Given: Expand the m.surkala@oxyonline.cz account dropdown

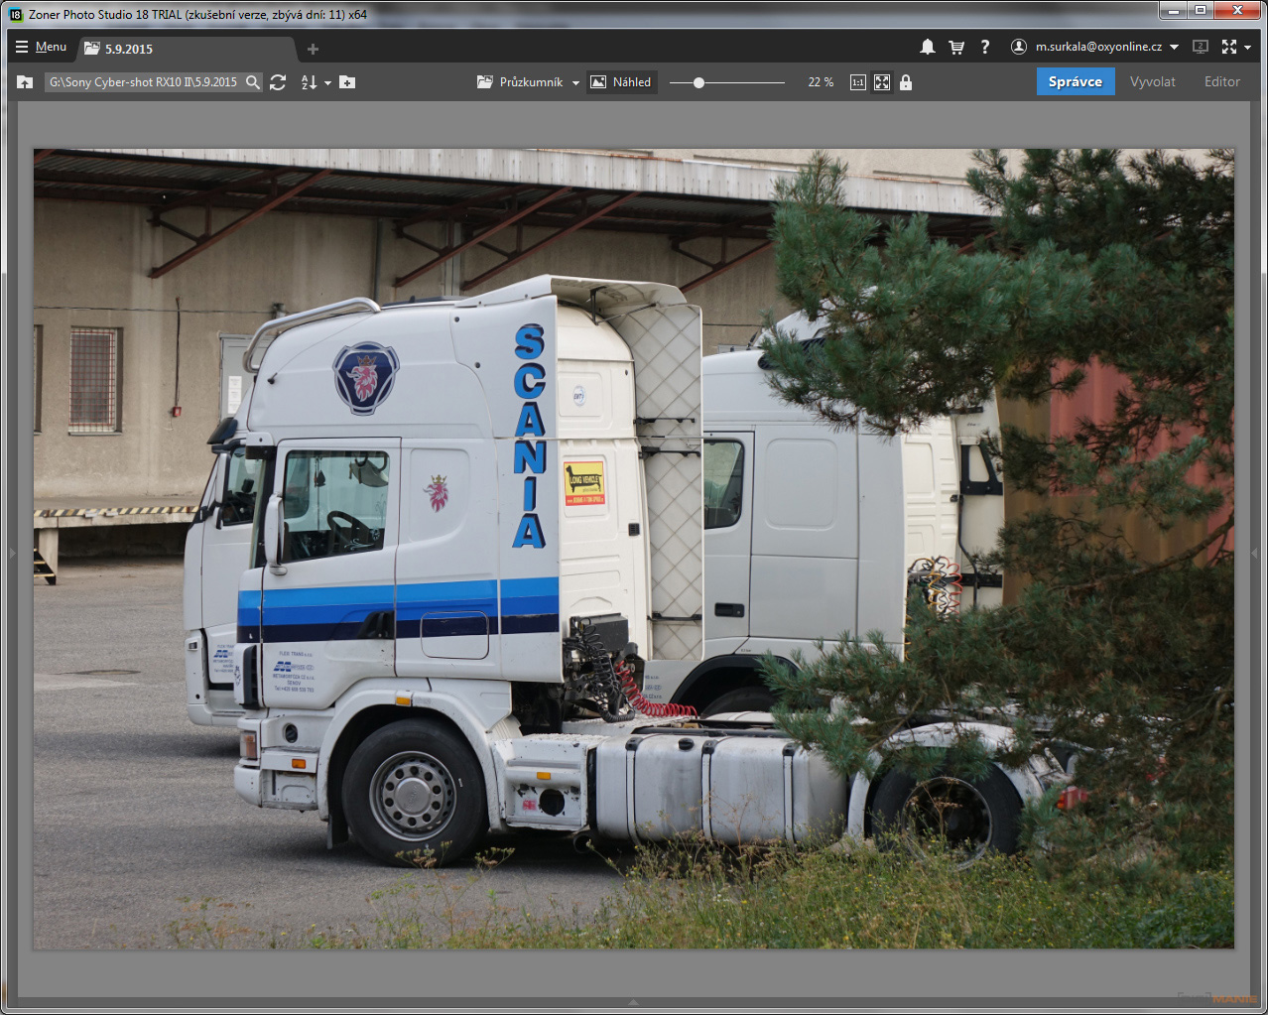Looking at the screenshot, I should pyautogui.click(x=1174, y=47).
